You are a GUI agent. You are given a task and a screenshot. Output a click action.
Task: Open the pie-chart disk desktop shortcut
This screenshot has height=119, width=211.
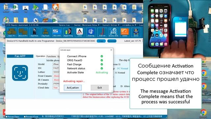point(6,20)
